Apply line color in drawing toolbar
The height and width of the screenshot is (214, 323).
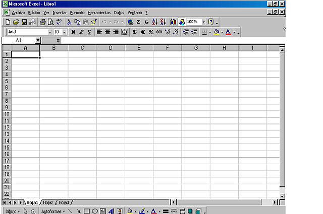pyautogui.click(x=142, y=211)
